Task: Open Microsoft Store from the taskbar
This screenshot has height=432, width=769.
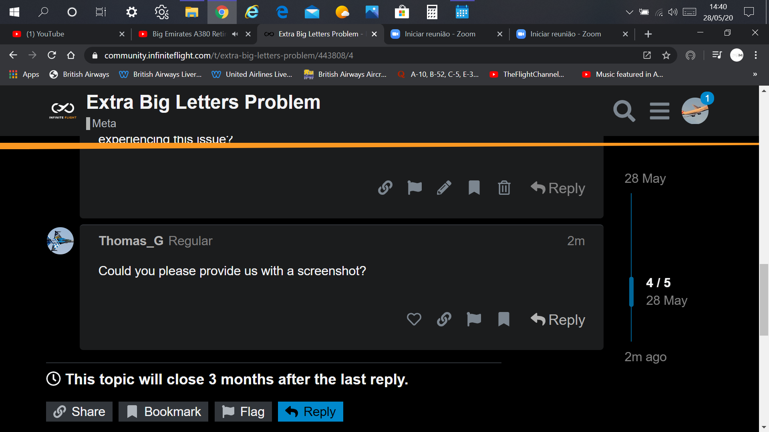Action: pyautogui.click(x=402, y=12)
